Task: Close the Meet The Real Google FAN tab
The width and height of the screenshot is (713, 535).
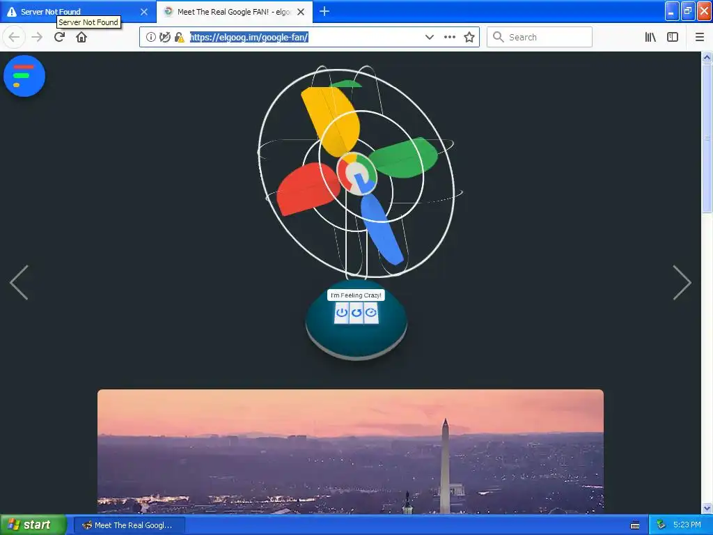Action: (x=301, y=12)
